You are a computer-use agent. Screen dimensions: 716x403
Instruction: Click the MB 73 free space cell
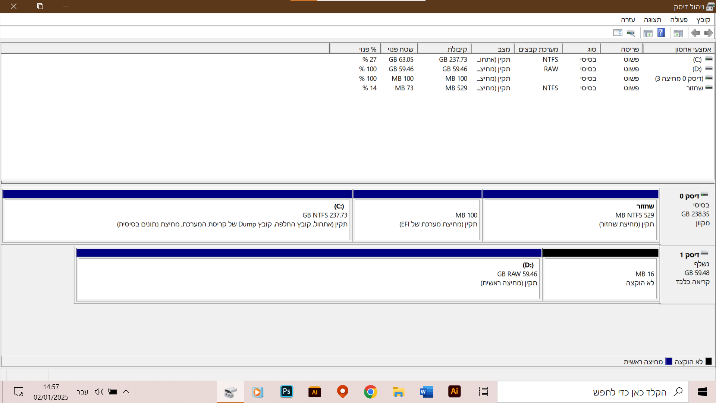(404, 88)
